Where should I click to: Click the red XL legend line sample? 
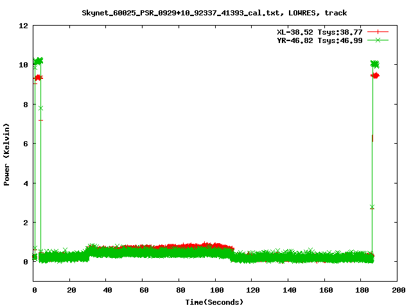(x=378, y=32)
